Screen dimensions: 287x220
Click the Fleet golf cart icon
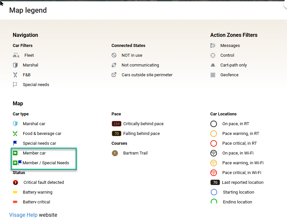point(16,55)
